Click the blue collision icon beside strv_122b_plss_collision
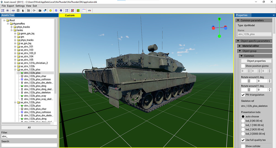 point(22,80)
